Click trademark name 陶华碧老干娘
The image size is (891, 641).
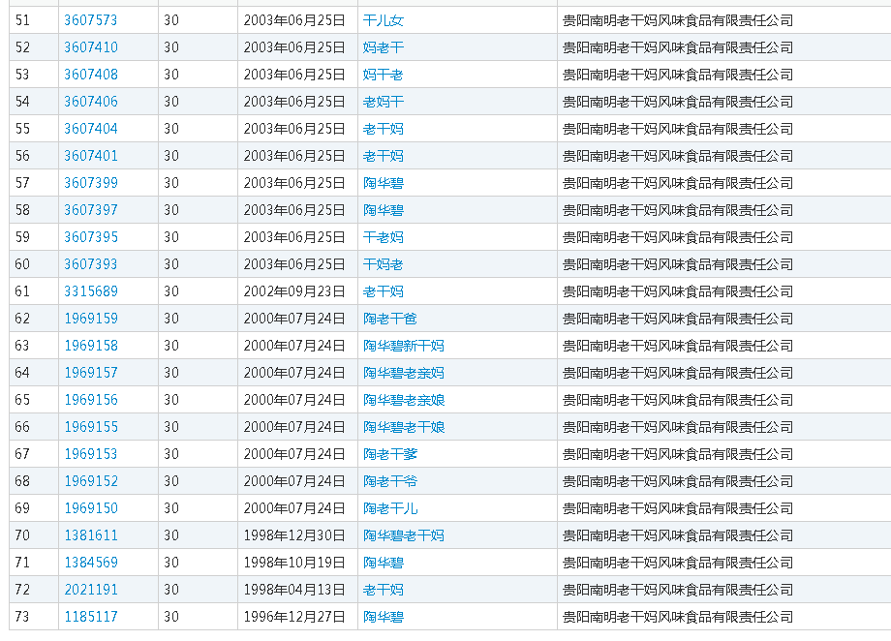(x=404, y=427)
